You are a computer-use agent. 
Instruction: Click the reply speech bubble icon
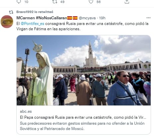pos(19,2)
